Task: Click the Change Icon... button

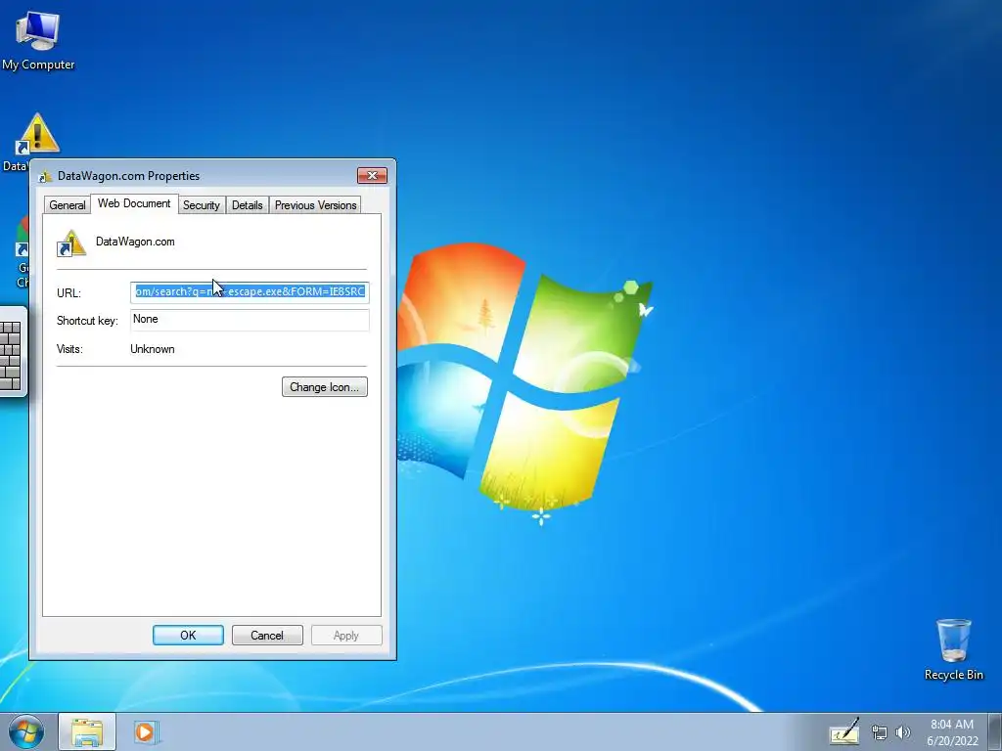Action: (325, 387)
